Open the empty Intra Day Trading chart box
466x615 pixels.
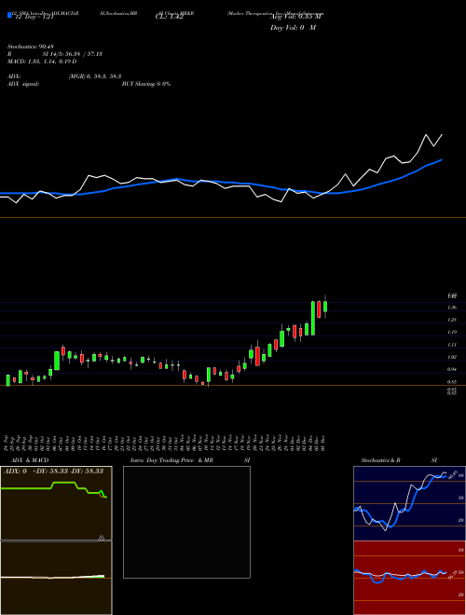[x=186, y=522]
